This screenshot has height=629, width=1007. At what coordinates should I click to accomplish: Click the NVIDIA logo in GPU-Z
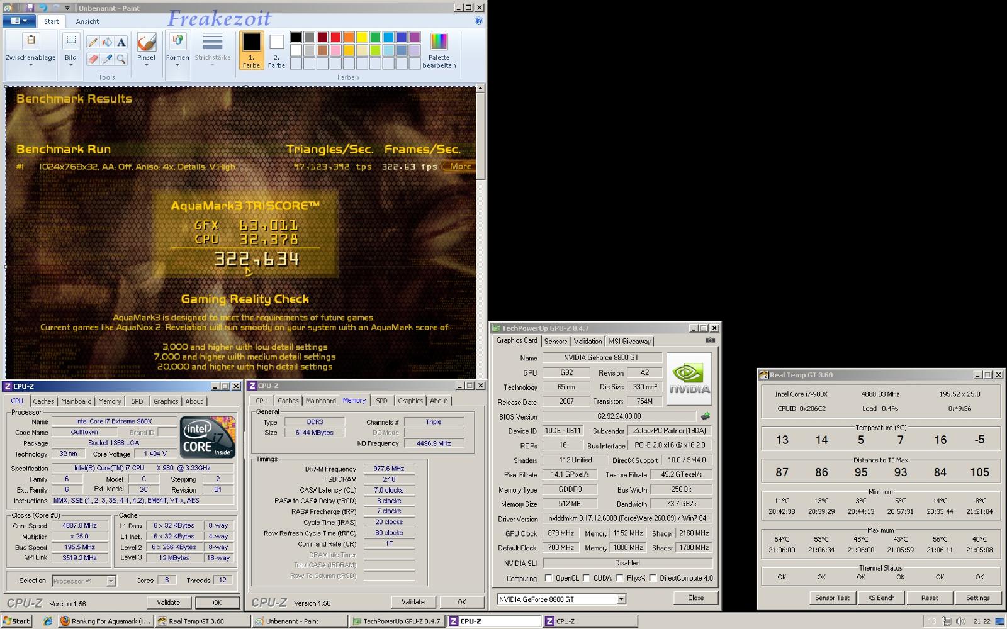click(689, 377)
